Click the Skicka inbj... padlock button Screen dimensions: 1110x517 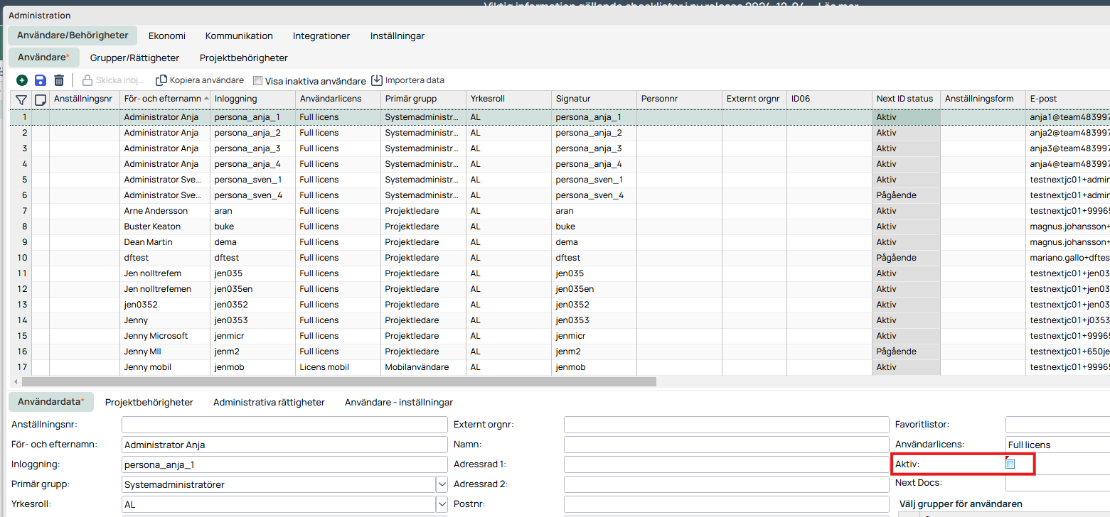click(113, 80)
